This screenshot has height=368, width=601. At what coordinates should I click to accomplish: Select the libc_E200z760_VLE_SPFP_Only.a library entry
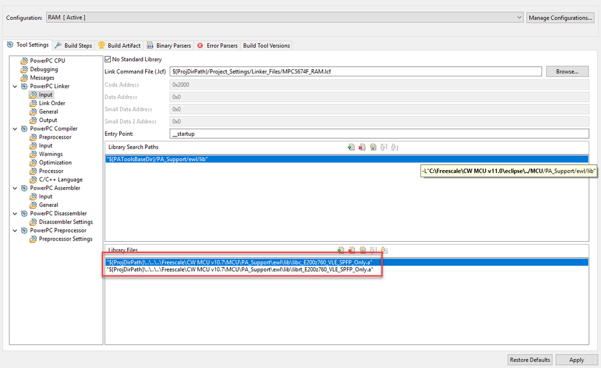coord(347,262)
